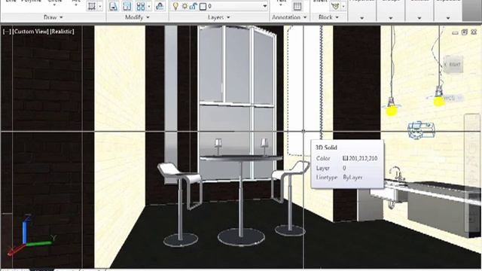Minimize the drawing viewport window
The width and height of the screenshot is (482, 271).
click(x=455, y=32)
